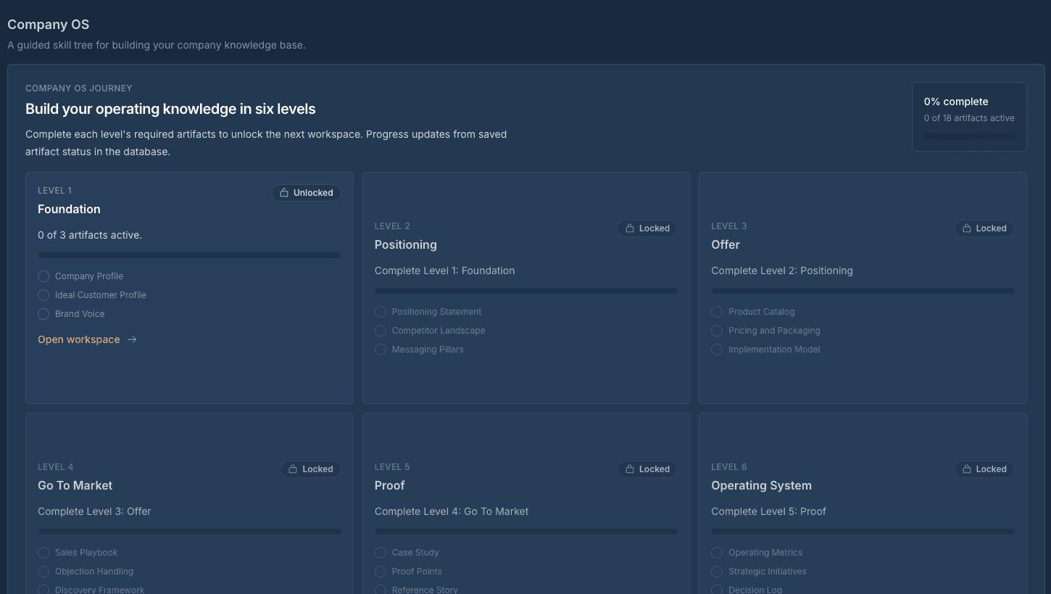
Task: Click the Foundation level progress bar
Action: (x=189, y=255)
